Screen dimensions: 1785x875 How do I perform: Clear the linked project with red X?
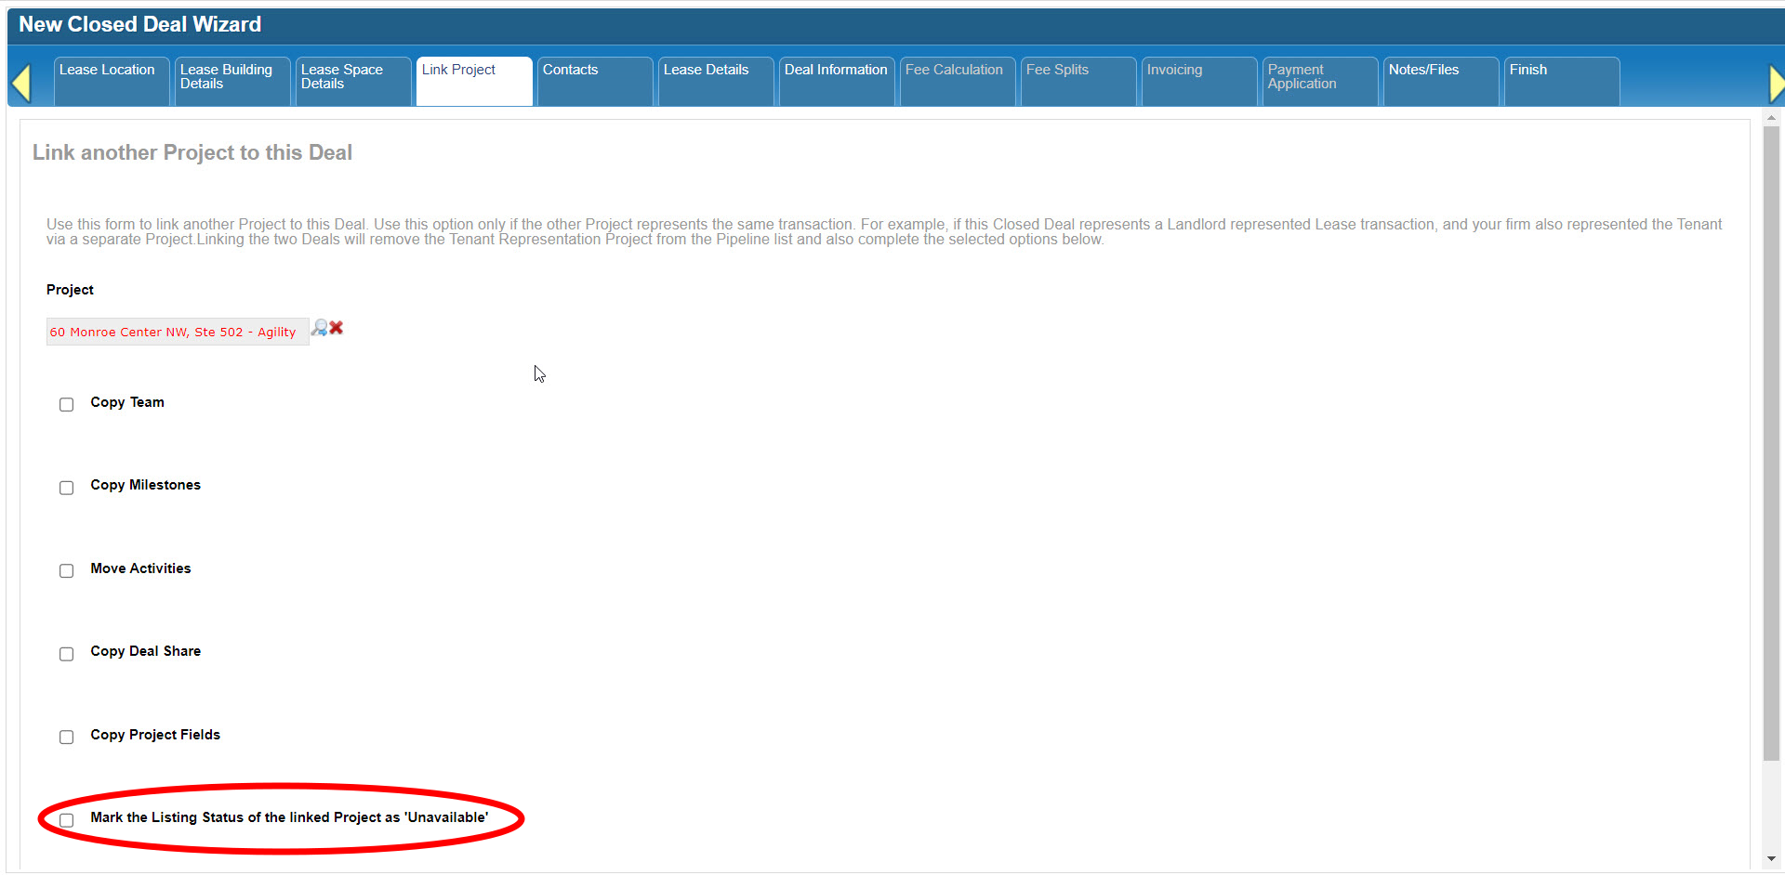point(337,328)
